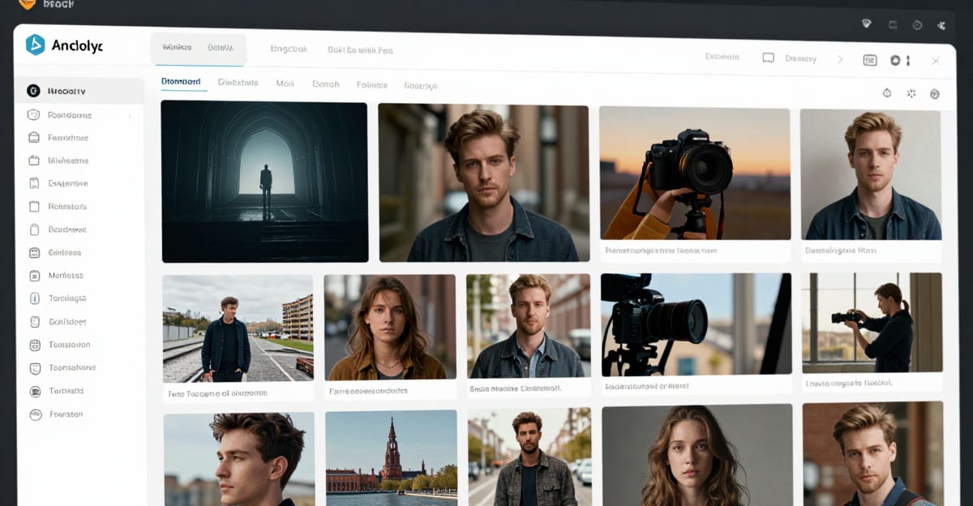Click the droplet icon above the photo grid
The height and width of the screenshot is (506, 973).
pos(887,93)
